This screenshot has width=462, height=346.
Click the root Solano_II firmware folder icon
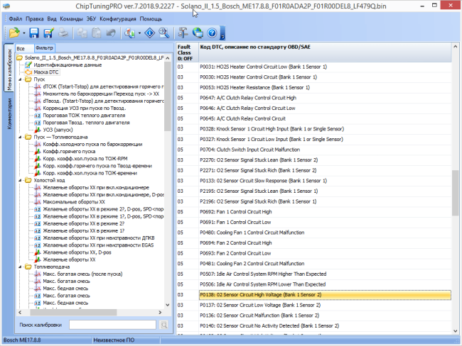pos(19,57)
